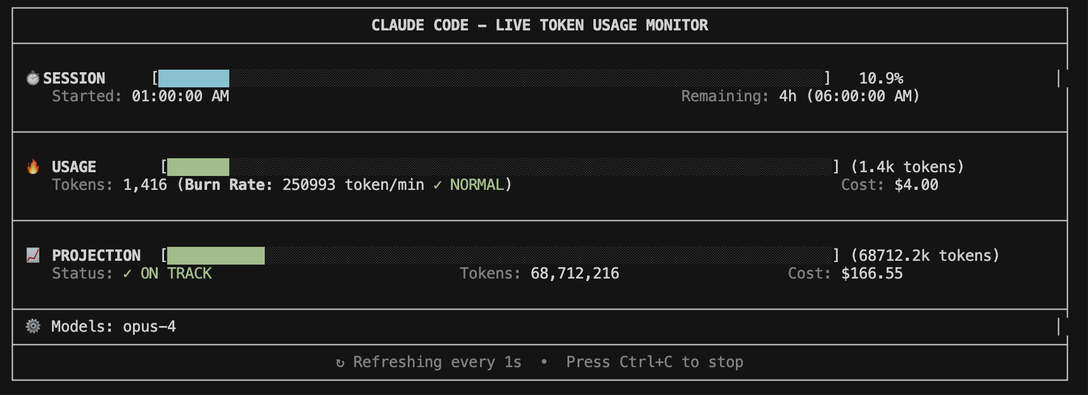This screenshot has height=395, width=1088.
Task: Click the stopwatch icon beside SESSION
Action: coord(33,78)
